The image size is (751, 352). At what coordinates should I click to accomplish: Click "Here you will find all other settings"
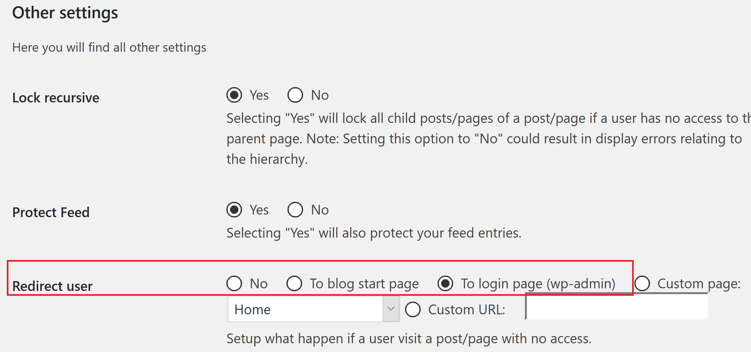coord(109,47)
